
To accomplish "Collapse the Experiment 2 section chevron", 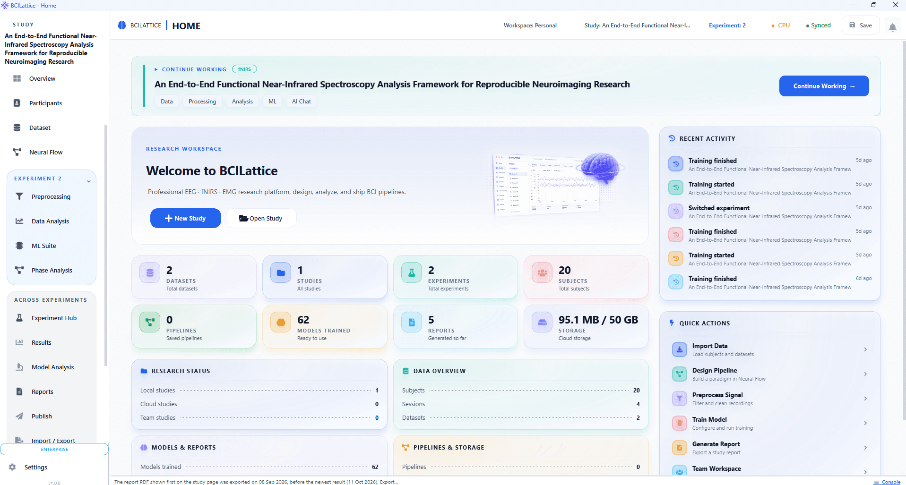I will tap(88, 181).
